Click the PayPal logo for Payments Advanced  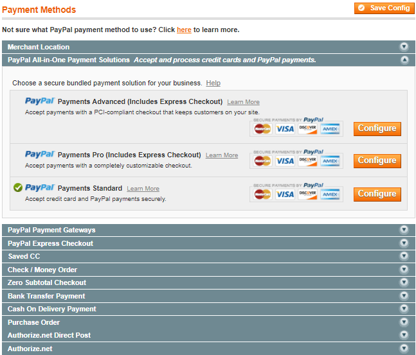click(40, 101)
